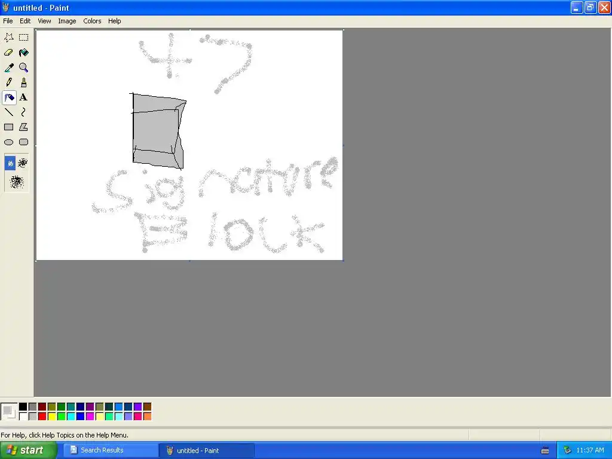Pick the magenta color swatch

tap(90, 417)
